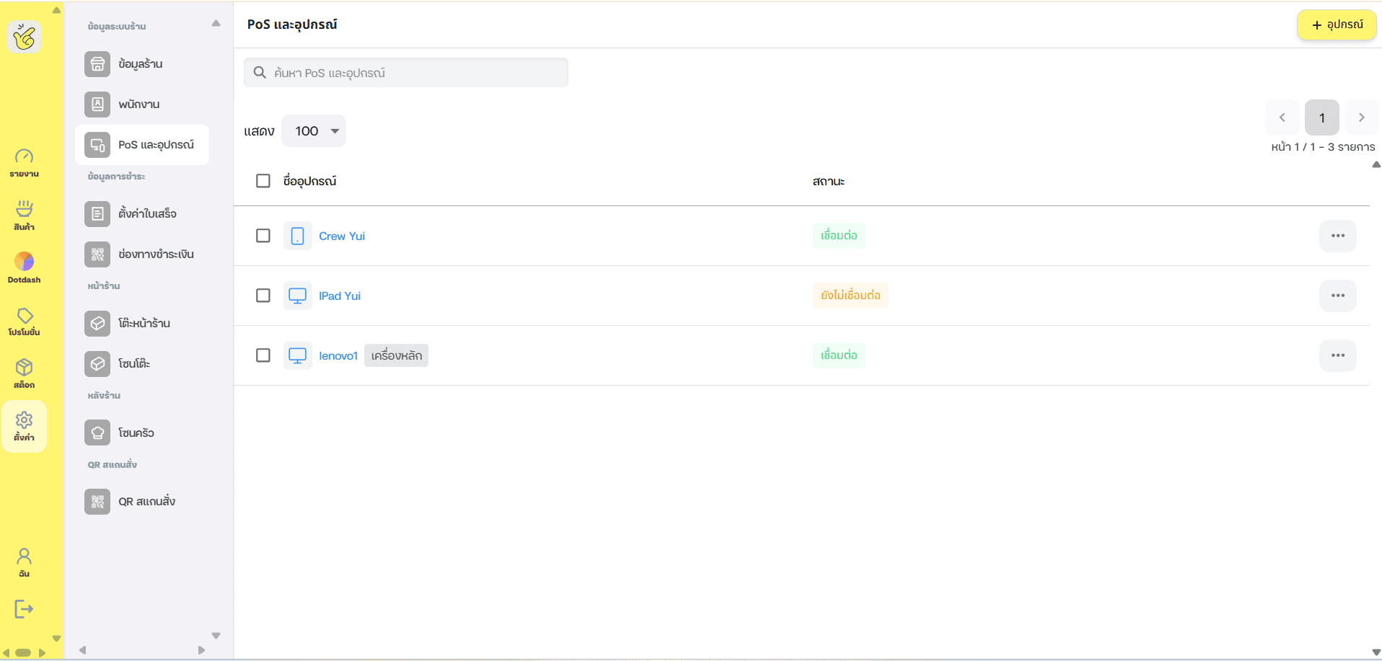Click the + อุปกรณ์ add device button
This screenshot has height=661, width=1382.
1337,25
